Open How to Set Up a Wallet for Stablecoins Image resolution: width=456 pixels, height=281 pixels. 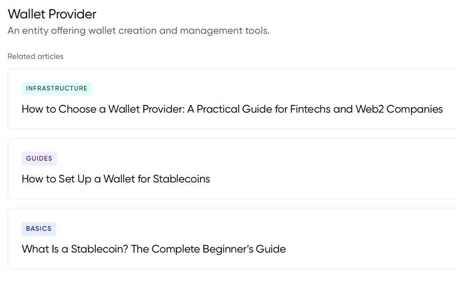tap(116, 179)
